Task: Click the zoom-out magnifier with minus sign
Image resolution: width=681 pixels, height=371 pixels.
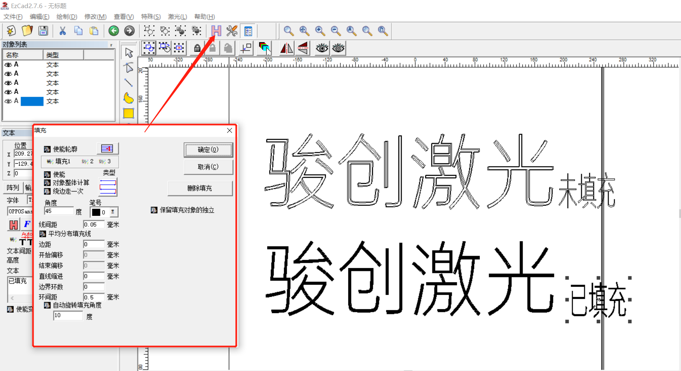Action: tap(336, 31)
